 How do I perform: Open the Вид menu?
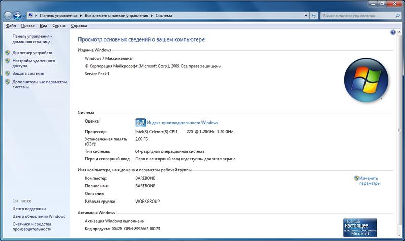coord(44,26)
